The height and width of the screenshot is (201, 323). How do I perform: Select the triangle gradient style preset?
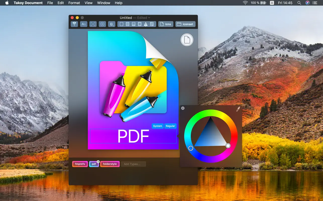pos(146,24)
